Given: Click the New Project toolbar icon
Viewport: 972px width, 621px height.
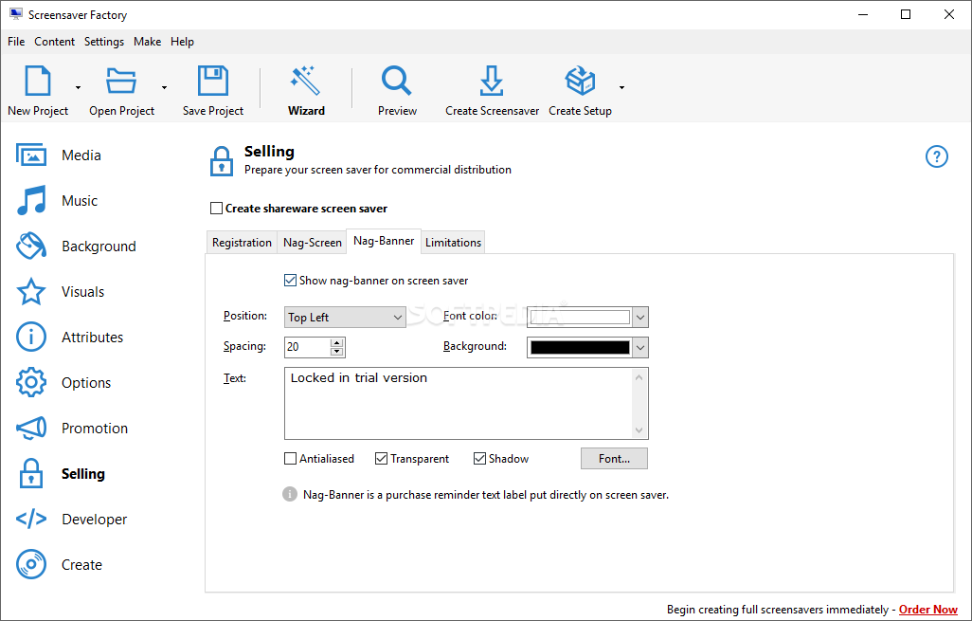Looking at the screenshot, I should click(37, 81).
